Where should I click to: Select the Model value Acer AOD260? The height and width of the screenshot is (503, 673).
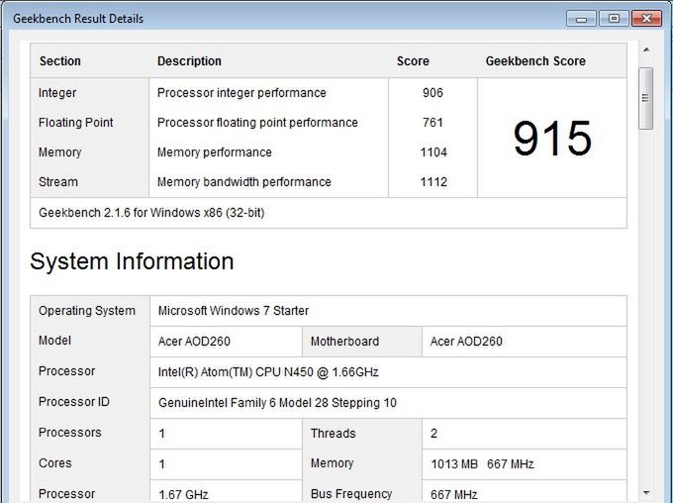tap(194, 342)
